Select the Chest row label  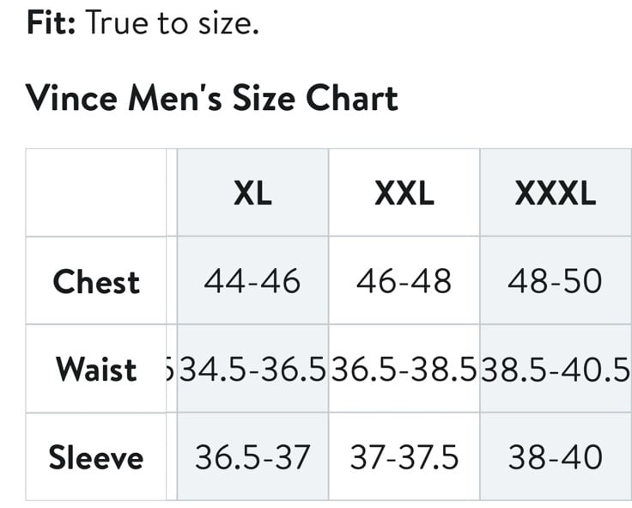96,281
